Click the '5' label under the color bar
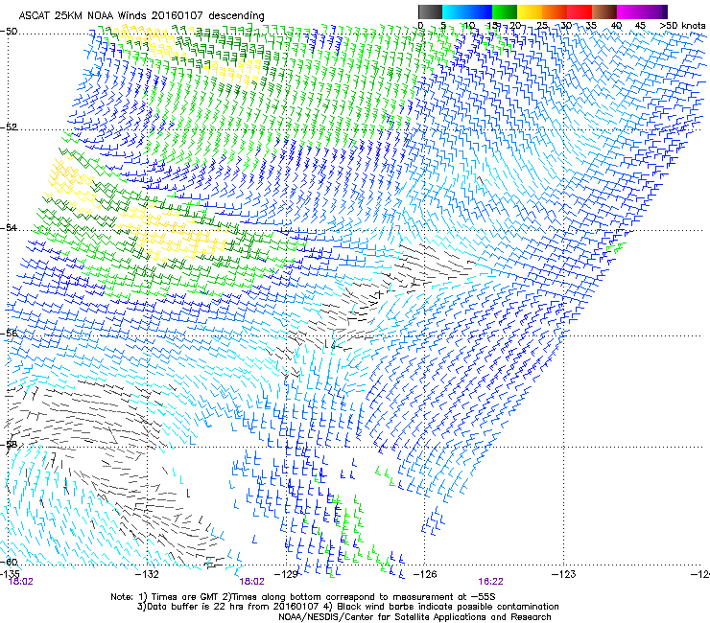The width and height of the screenshot is (710, 623). click(443, 26)
